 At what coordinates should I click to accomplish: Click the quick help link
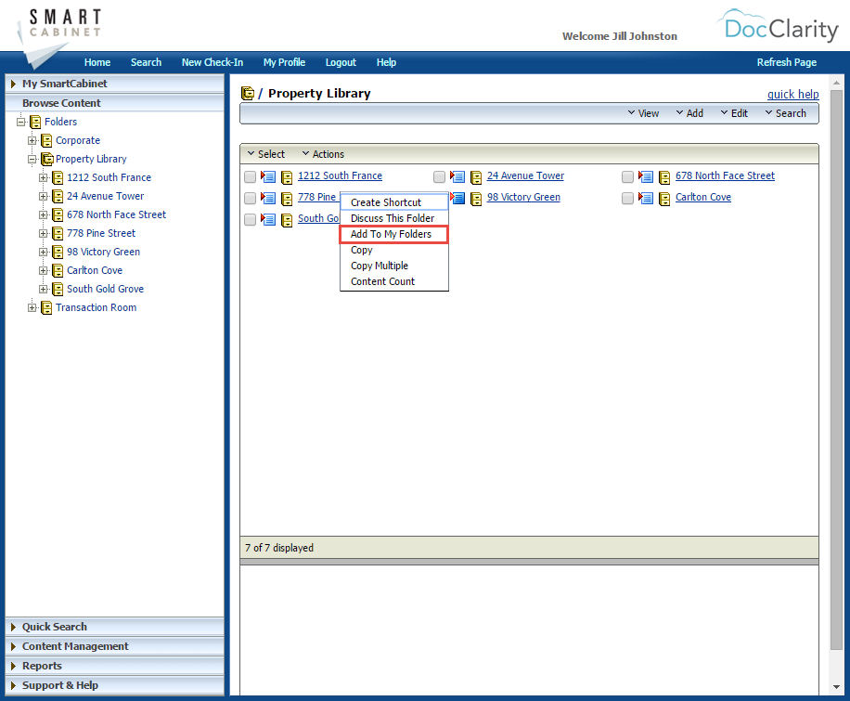tap(792, 94)
